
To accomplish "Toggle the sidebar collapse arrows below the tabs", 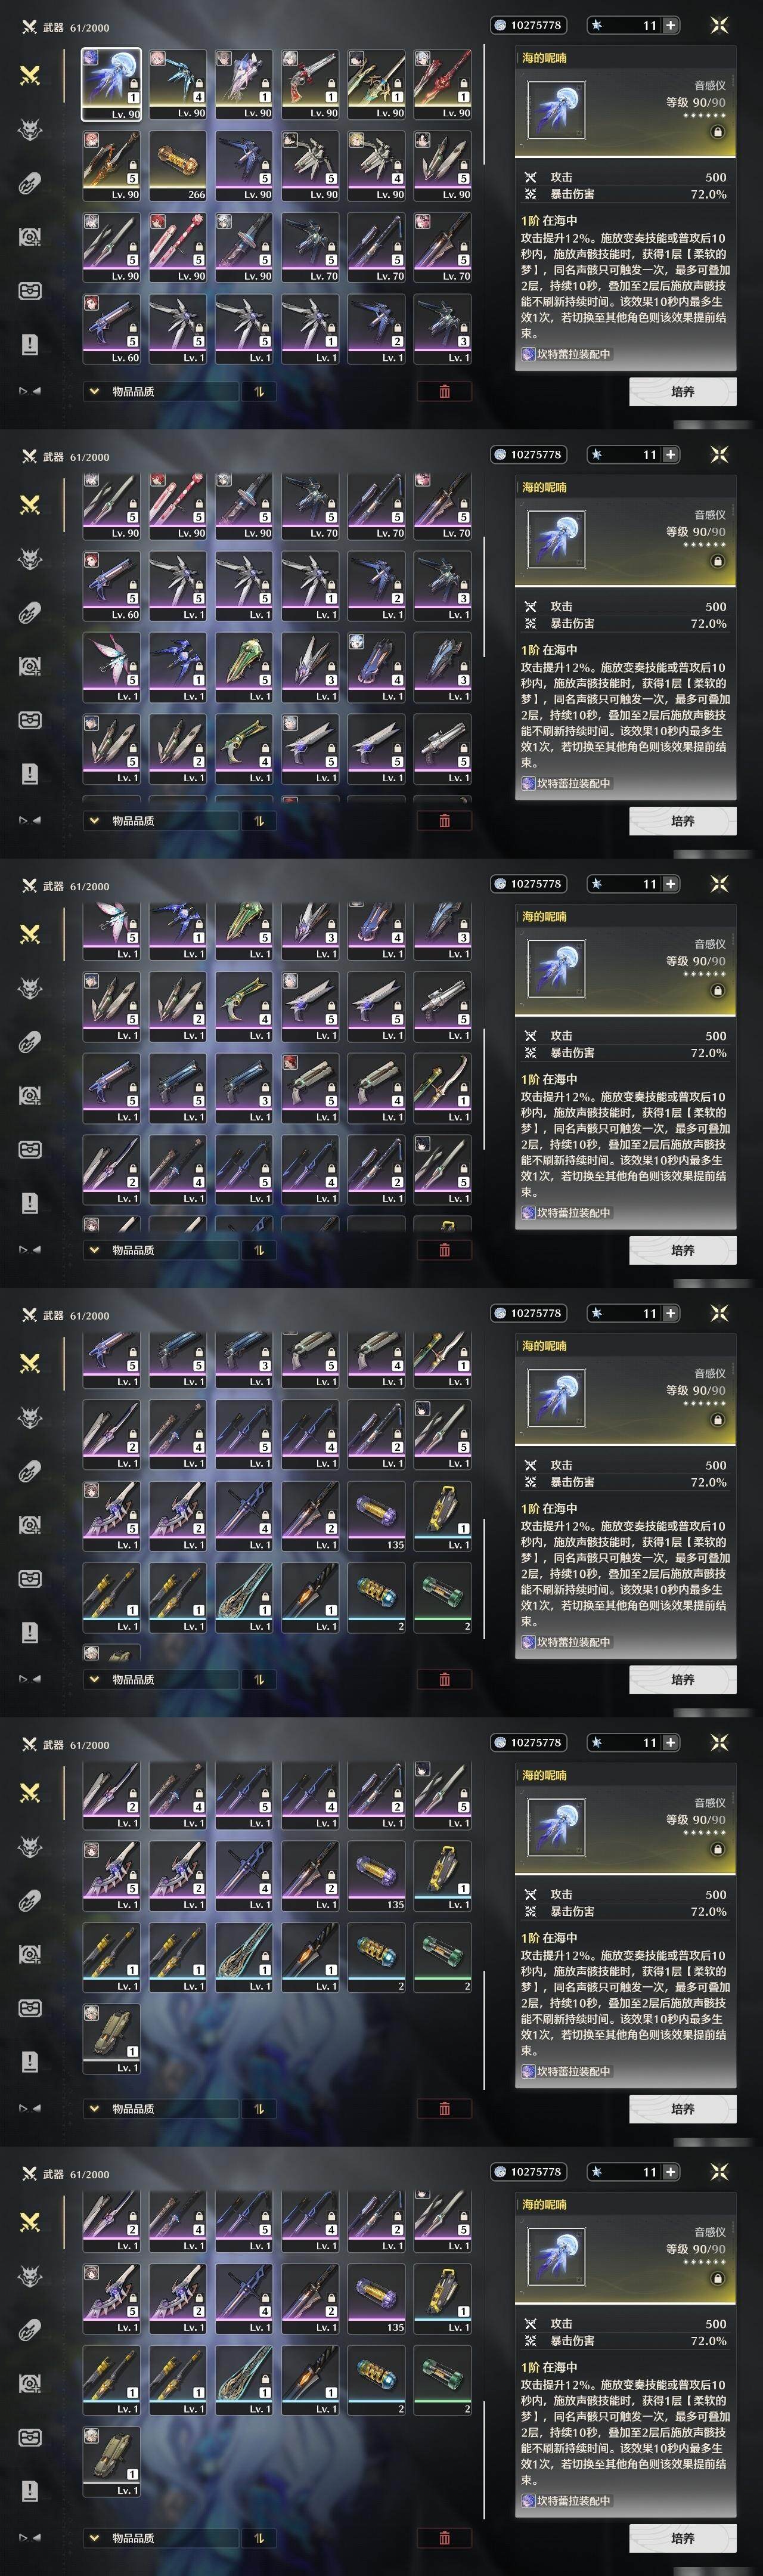I will pos(30,391).
